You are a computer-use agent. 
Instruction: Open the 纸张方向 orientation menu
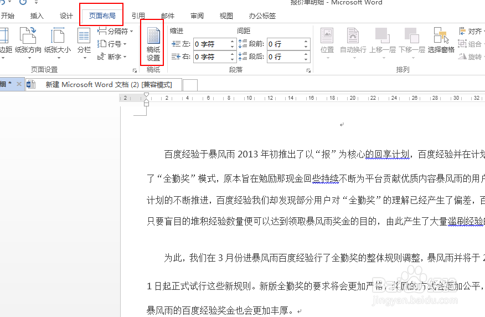28,43
